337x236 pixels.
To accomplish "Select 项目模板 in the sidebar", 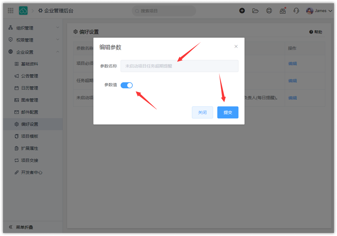I will coord(30,136).
